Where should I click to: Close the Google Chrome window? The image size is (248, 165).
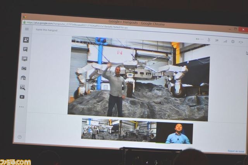click(x=243, y=29)
